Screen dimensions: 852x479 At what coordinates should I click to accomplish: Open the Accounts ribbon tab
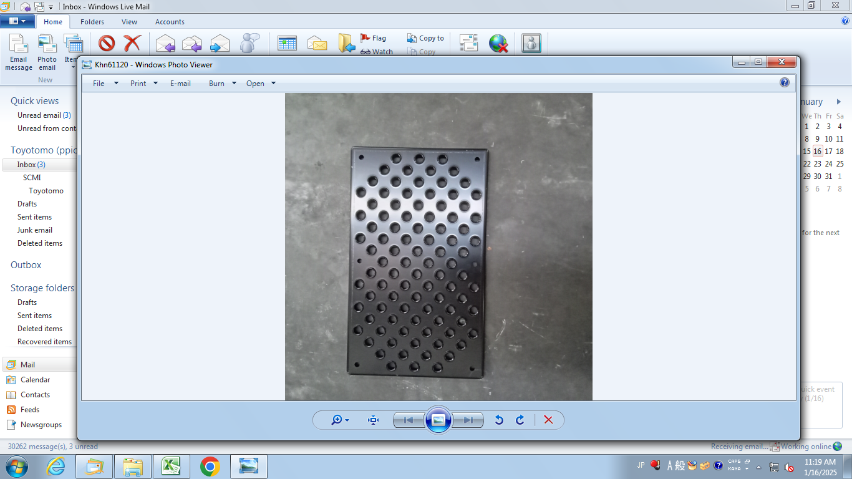click(170, 22)
